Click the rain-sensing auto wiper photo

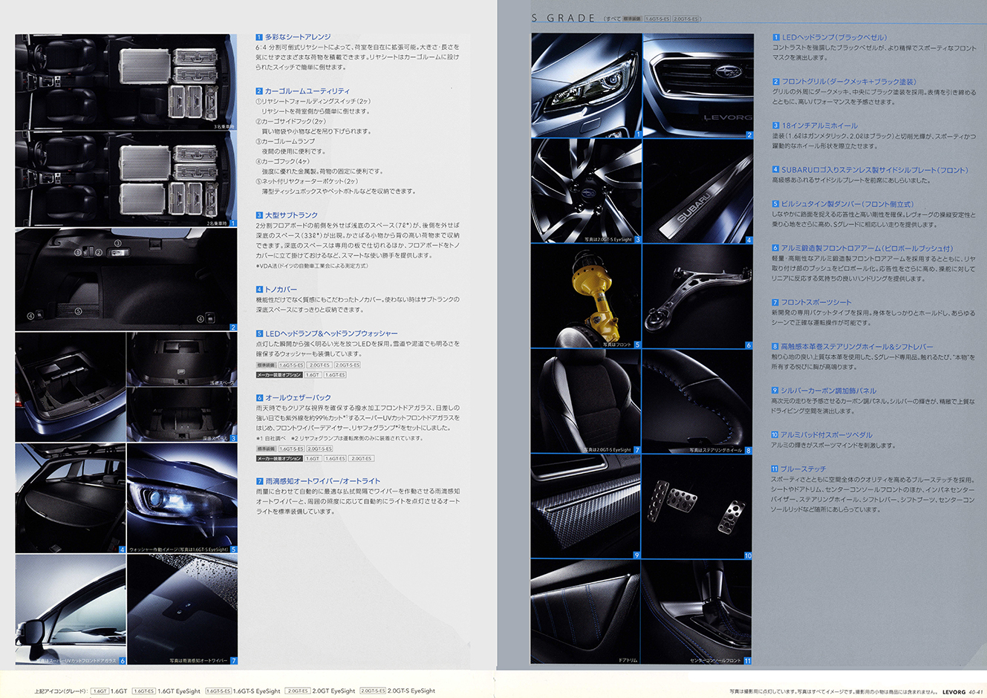click(183, 610)
